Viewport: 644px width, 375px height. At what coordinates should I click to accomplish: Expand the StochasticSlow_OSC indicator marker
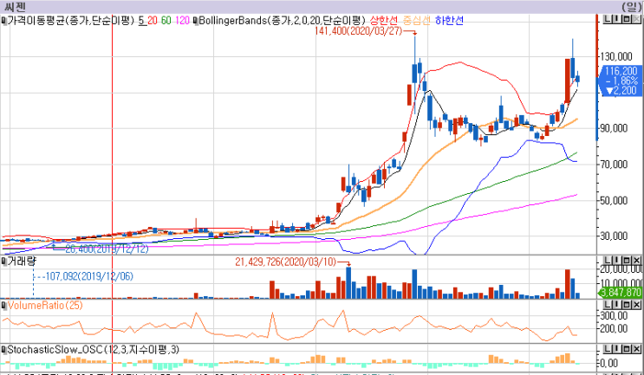[x=4, y=350]
